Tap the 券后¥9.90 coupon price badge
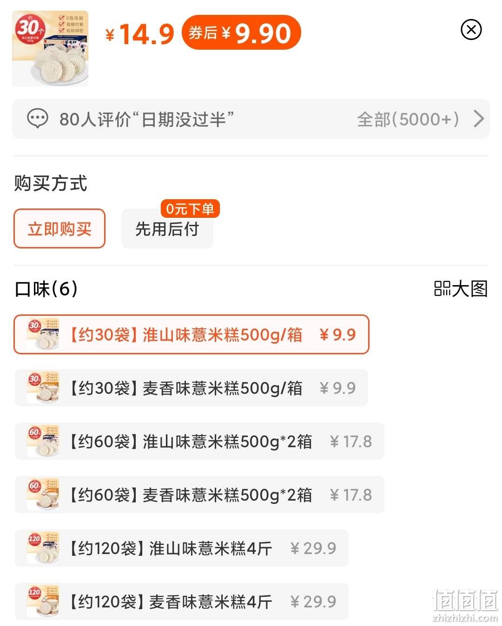 (x=241, y=33)
